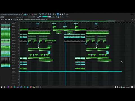This screenshot has height=101, width=135.
Task: Select the playlist Zoom tool
Action: tap(16, 19)
